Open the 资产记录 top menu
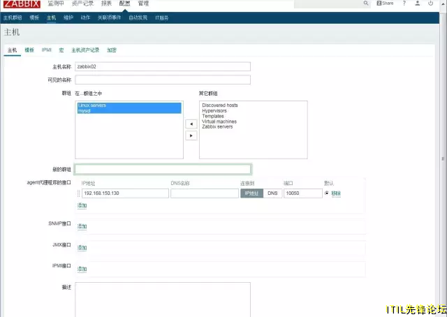 82,3
